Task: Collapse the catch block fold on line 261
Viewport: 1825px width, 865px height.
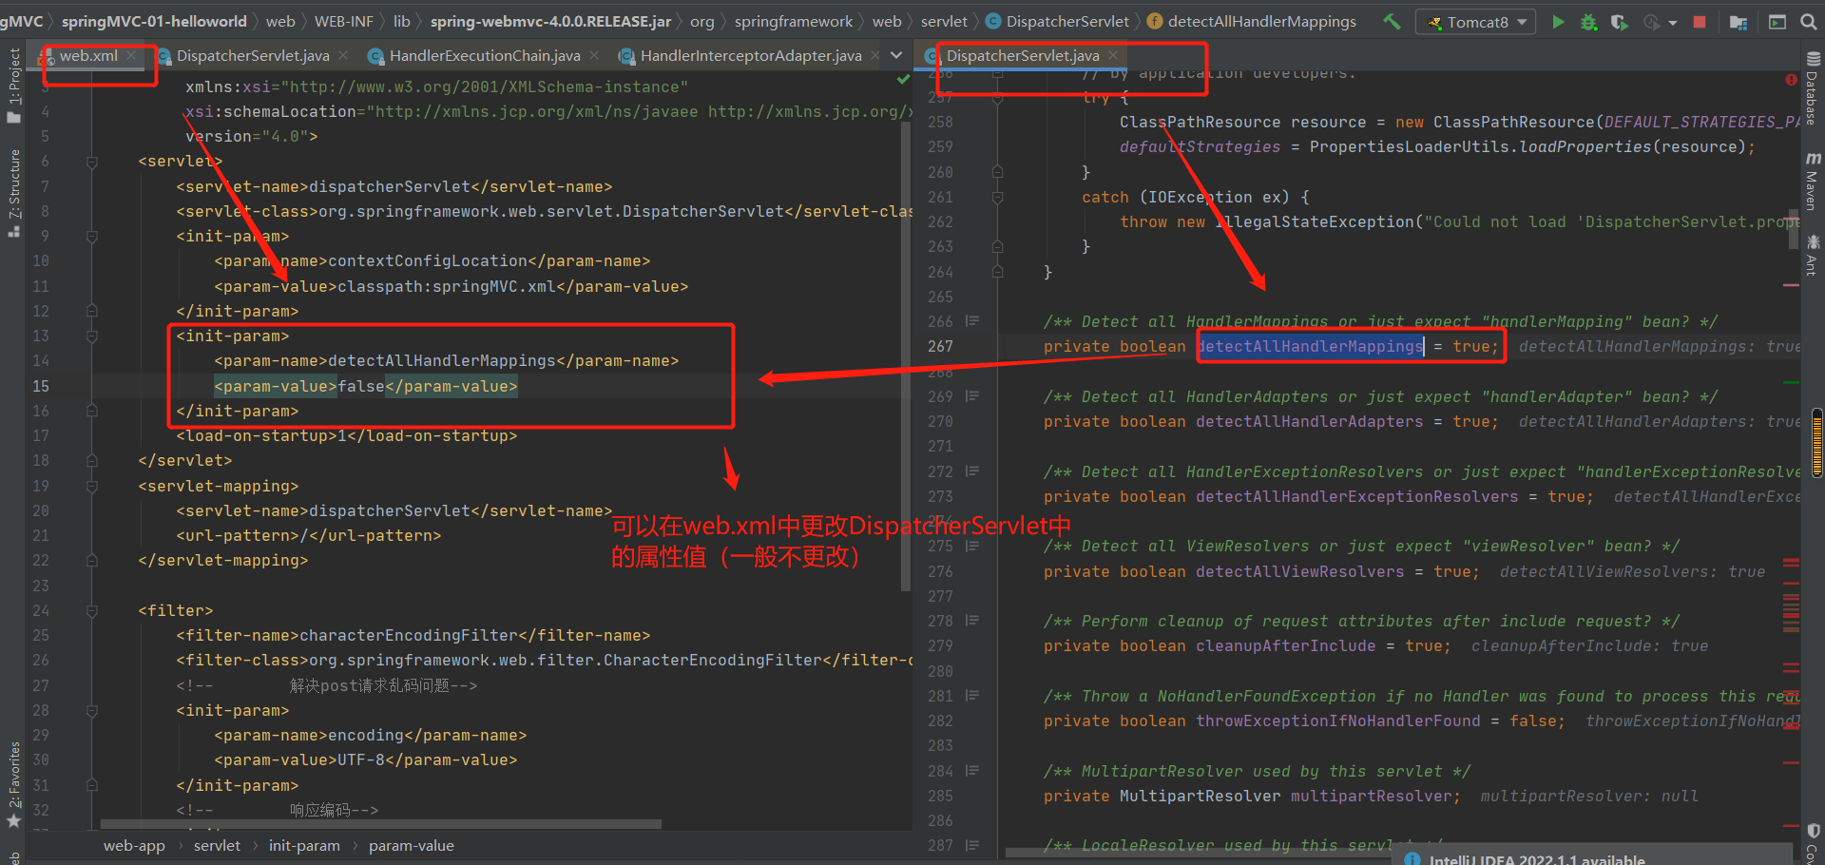Action: (998, 198)
